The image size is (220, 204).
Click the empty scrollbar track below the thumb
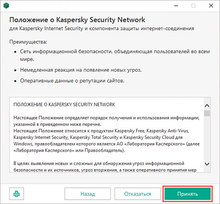tap(207, 138)
